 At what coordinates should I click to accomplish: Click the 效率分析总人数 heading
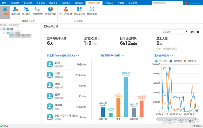[56, 38]
